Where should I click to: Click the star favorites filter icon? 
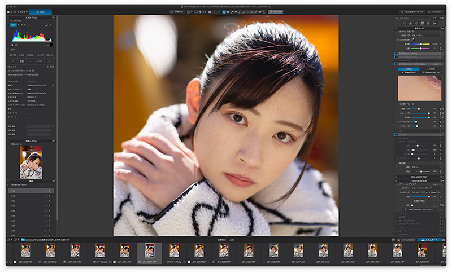[435, 18]
